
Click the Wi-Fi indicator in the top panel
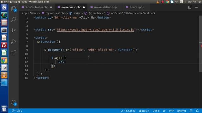tap(177, 2)
